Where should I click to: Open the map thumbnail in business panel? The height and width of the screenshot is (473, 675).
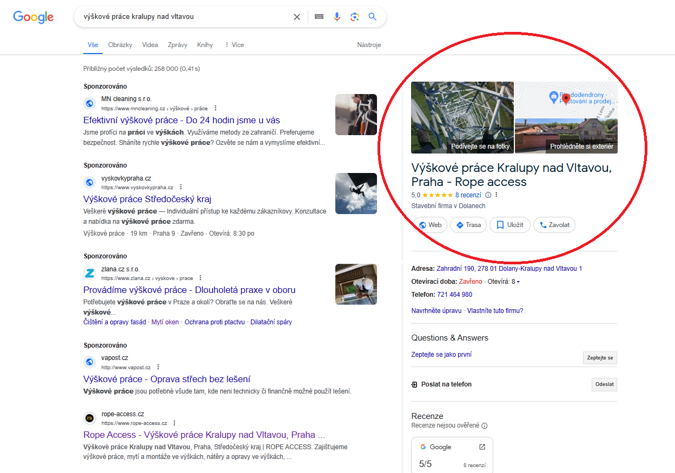coord(566,99)
